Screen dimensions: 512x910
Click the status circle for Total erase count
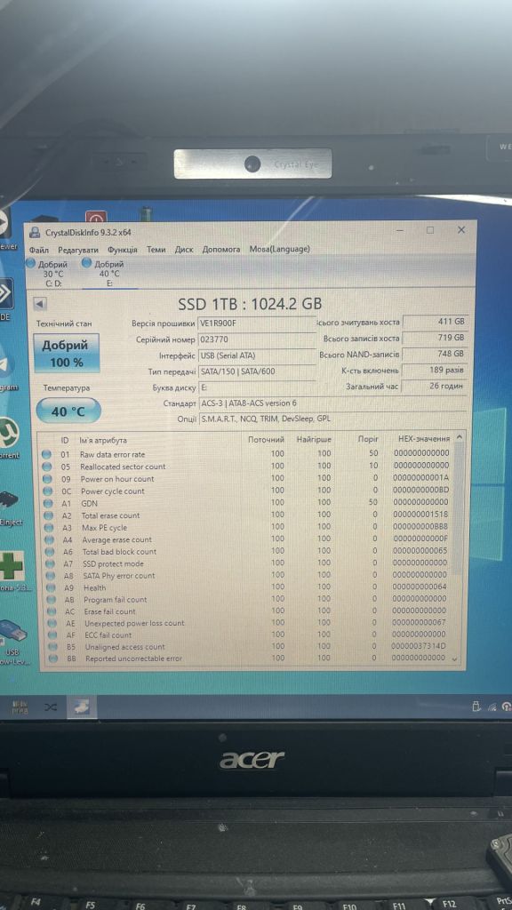(x=48, y=515)
